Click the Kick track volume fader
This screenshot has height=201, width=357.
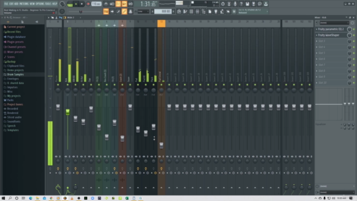click(67, 112)
